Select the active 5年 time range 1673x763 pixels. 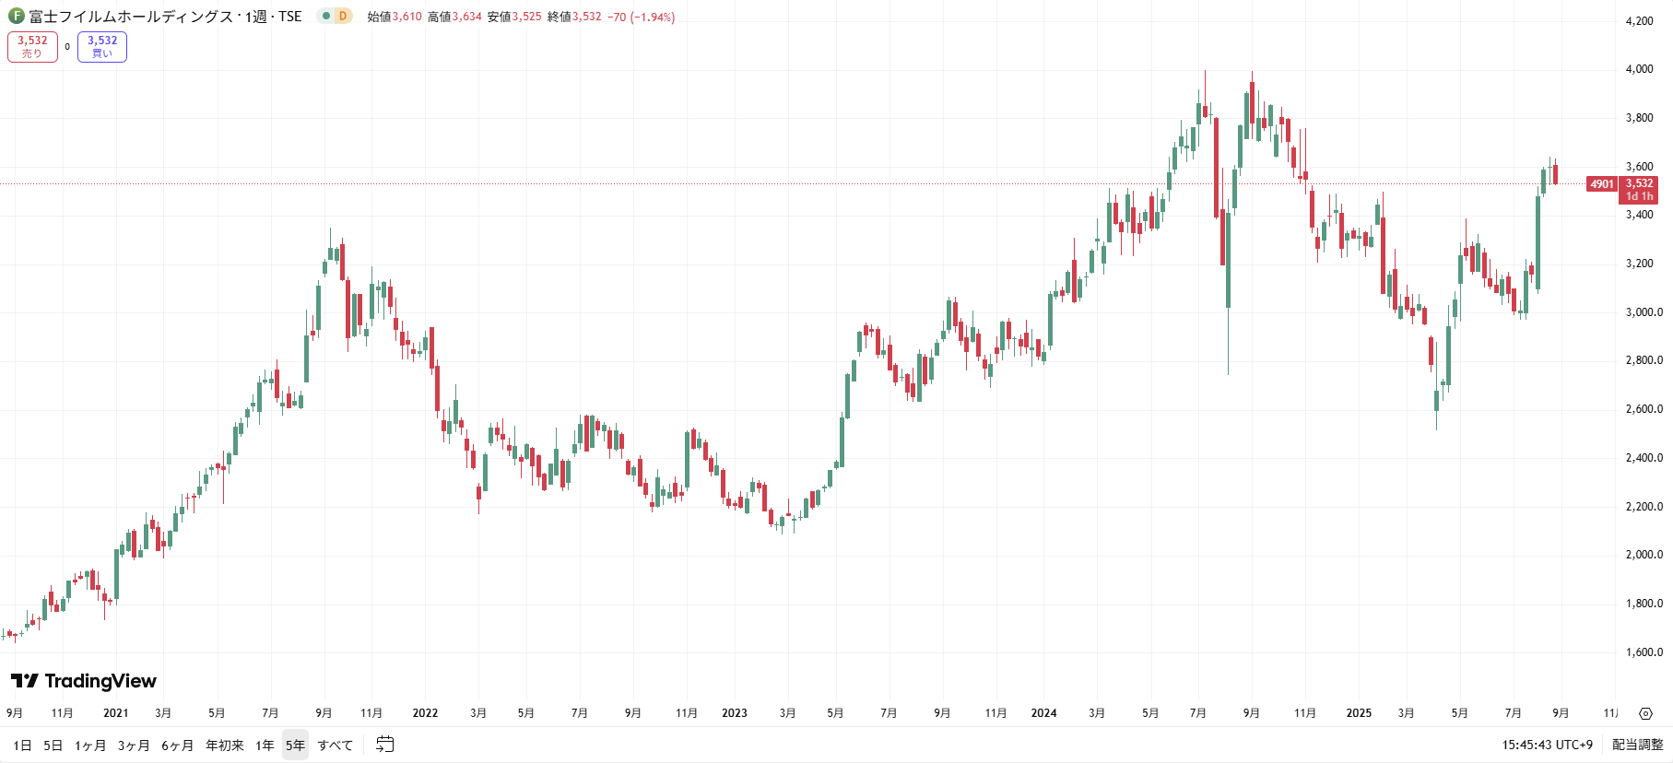pyautogui.click(x=295, y=745)
